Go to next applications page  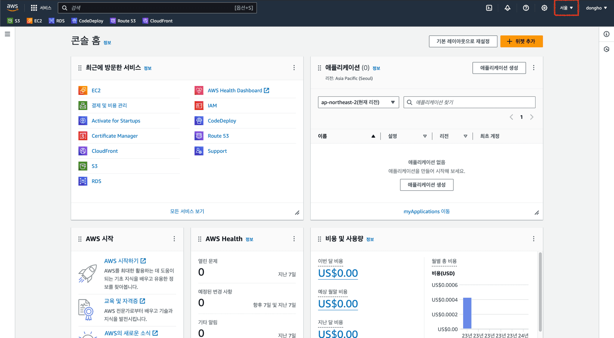pyautogui.click(x=532, y=117)
